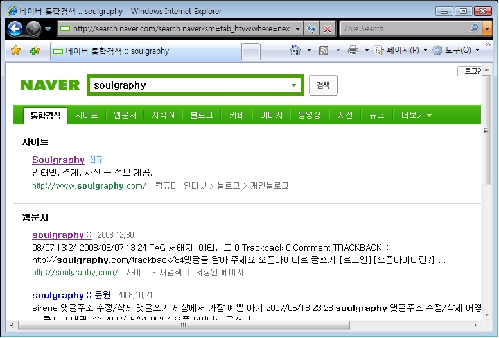Click the NAVER logo

pos(50,85)
